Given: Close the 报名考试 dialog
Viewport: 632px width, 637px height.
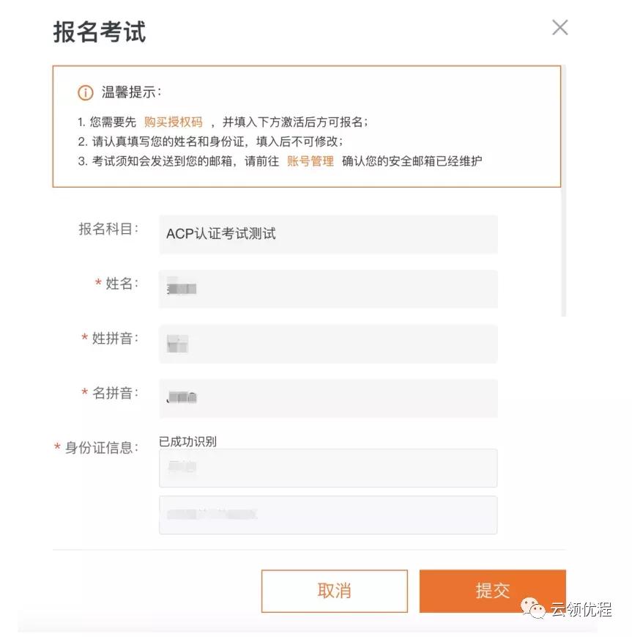Looking at the screenshot, I should (560, 27).
